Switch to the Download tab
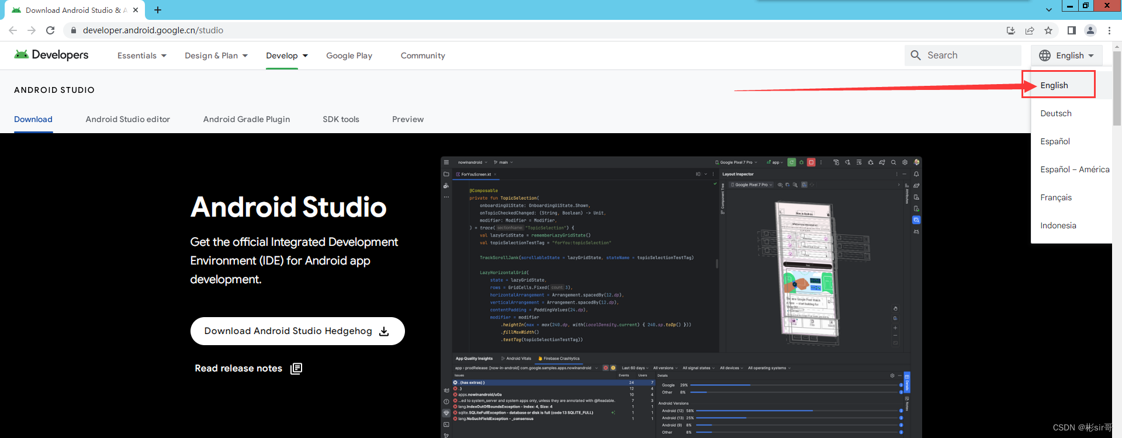1122x438 pixels. pos(33,119)
